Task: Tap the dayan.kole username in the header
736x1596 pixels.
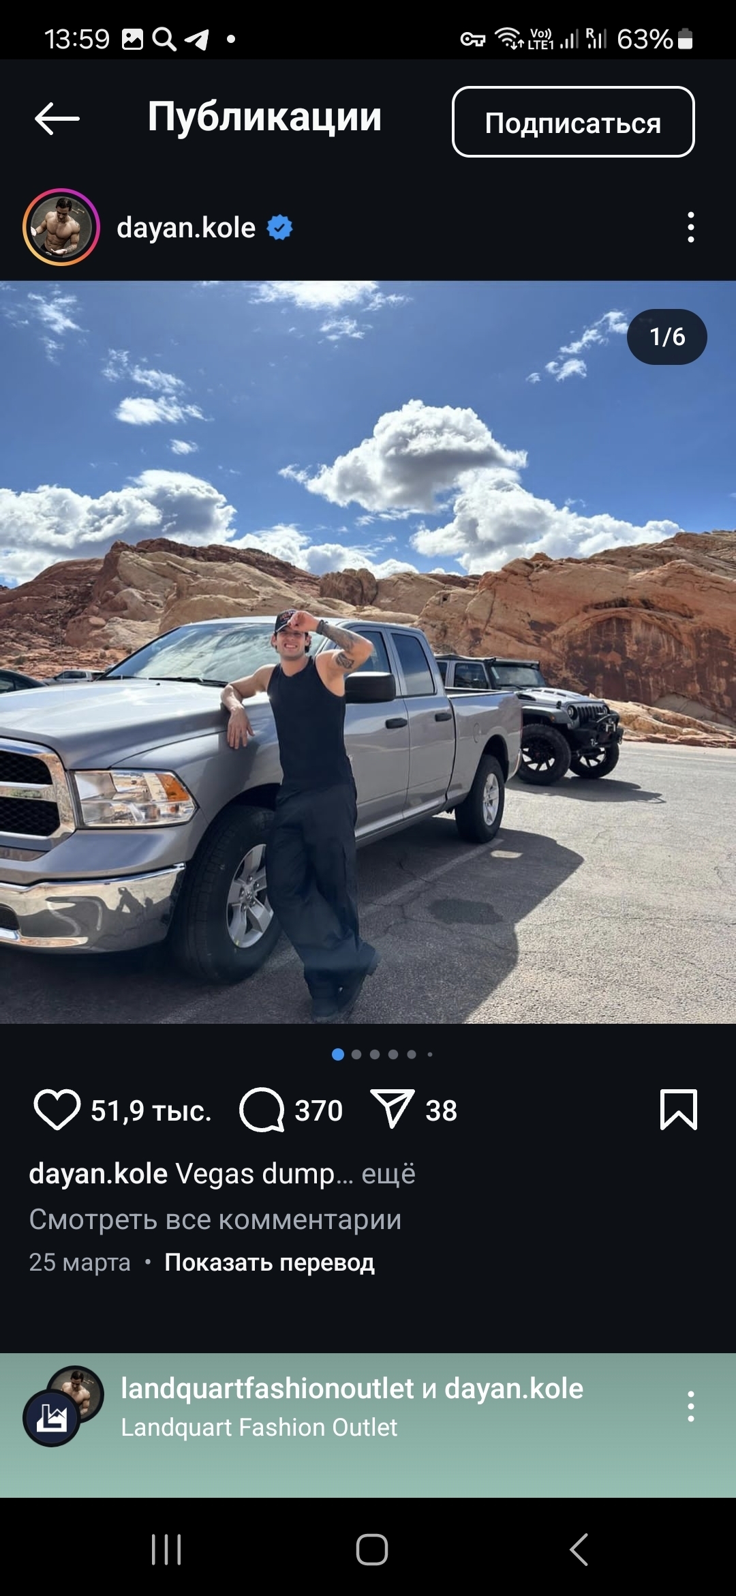Action: click(186, 227)
